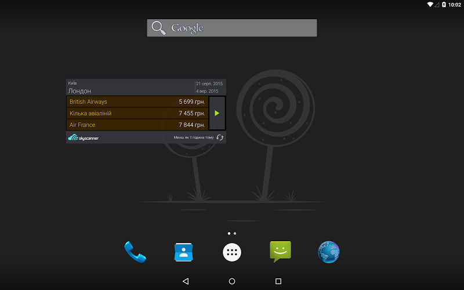Select the Кілька авіаліній flight row
The width and height of the screenshot is (464, 290).
137,113
